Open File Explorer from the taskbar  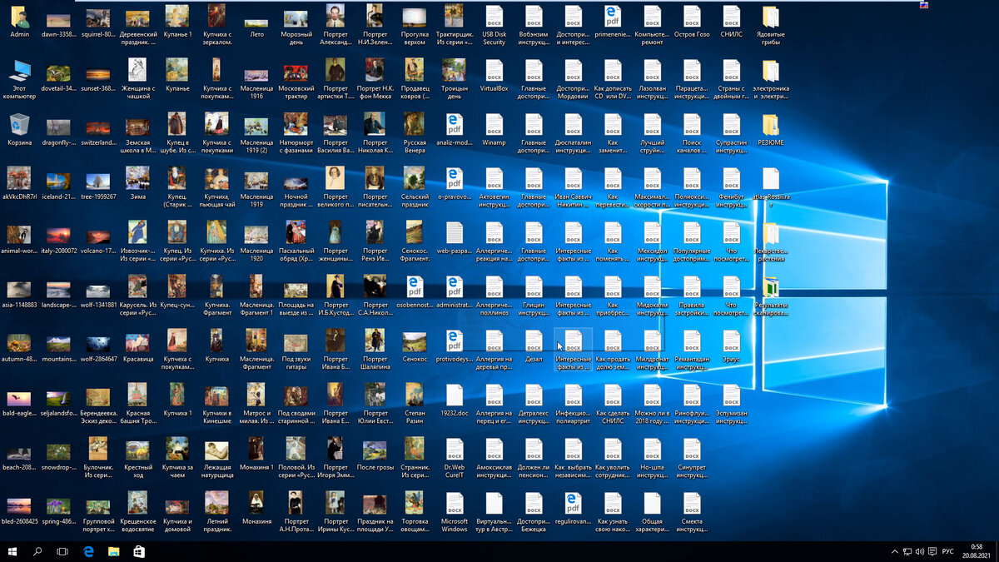click(x=113, y=551)
